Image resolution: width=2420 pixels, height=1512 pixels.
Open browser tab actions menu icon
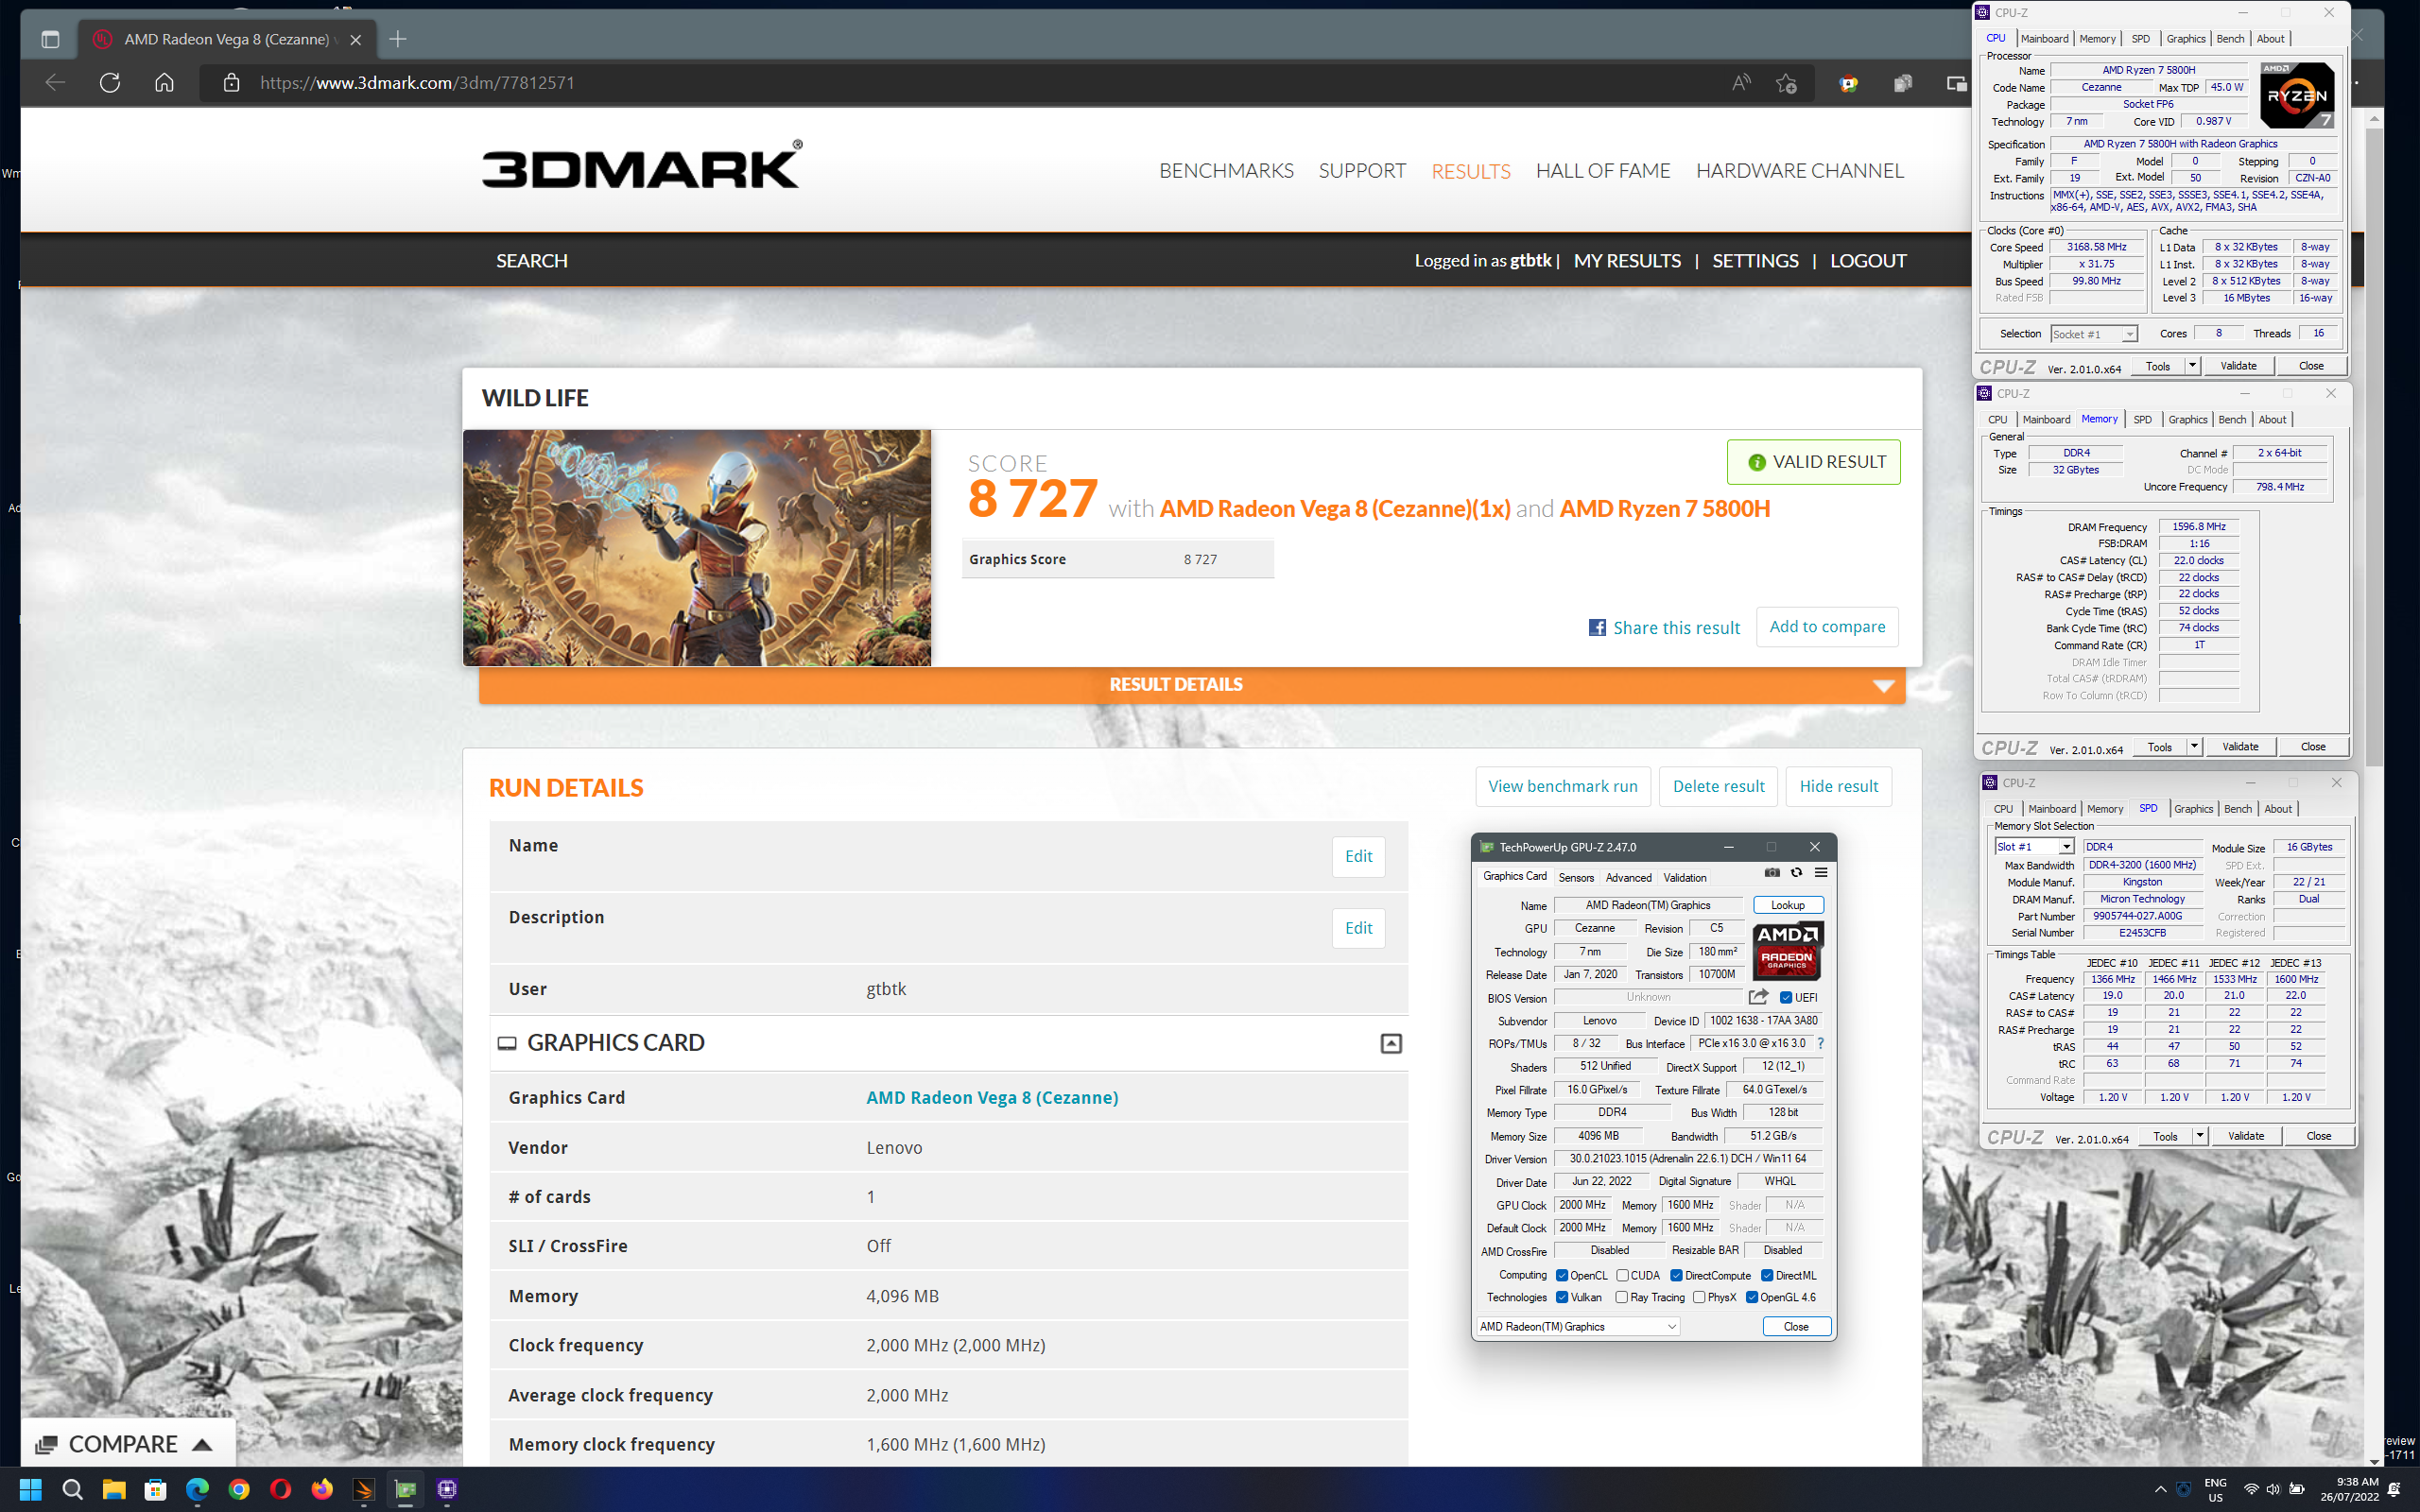[x=50, y=39]
